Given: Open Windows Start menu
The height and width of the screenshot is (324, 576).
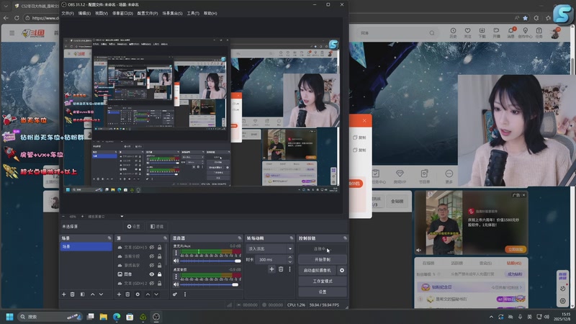Looking at the screenshot, I should [x=10, y=317].
